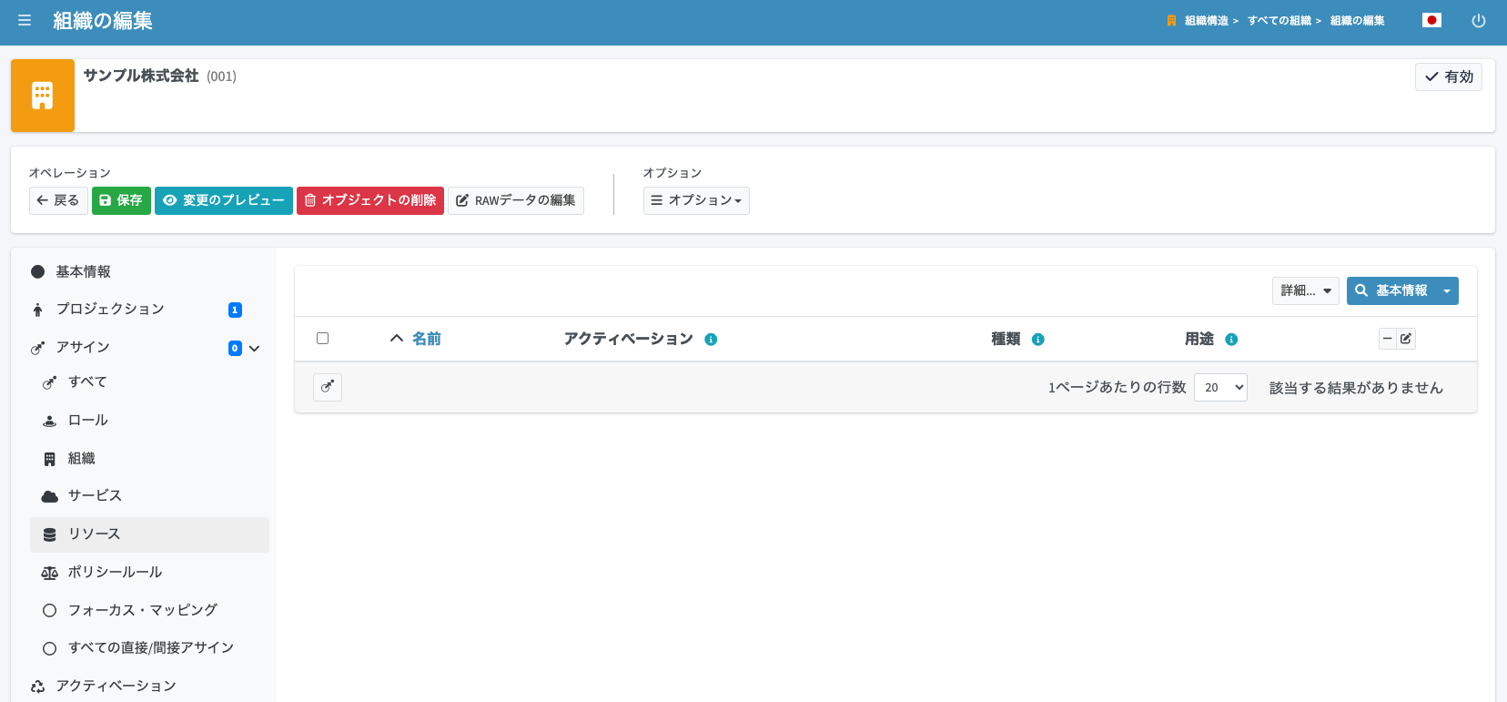Select the すべての直接/間接アサイン menu item
The height and width of the screenshot is (702, 1507).
pyautogui.click(x=149, y=648)
